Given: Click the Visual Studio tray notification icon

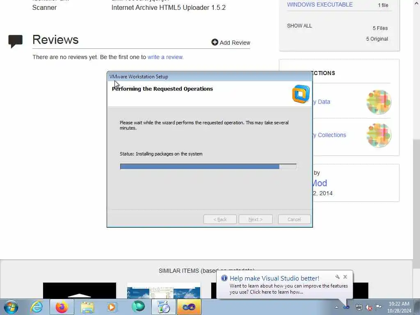Looking at the screenshot, I should (346, 307).
